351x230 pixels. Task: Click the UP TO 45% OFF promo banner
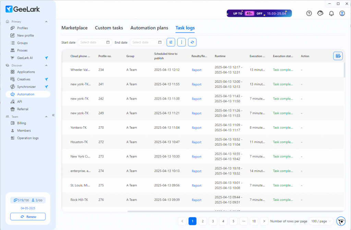(259, 13)
